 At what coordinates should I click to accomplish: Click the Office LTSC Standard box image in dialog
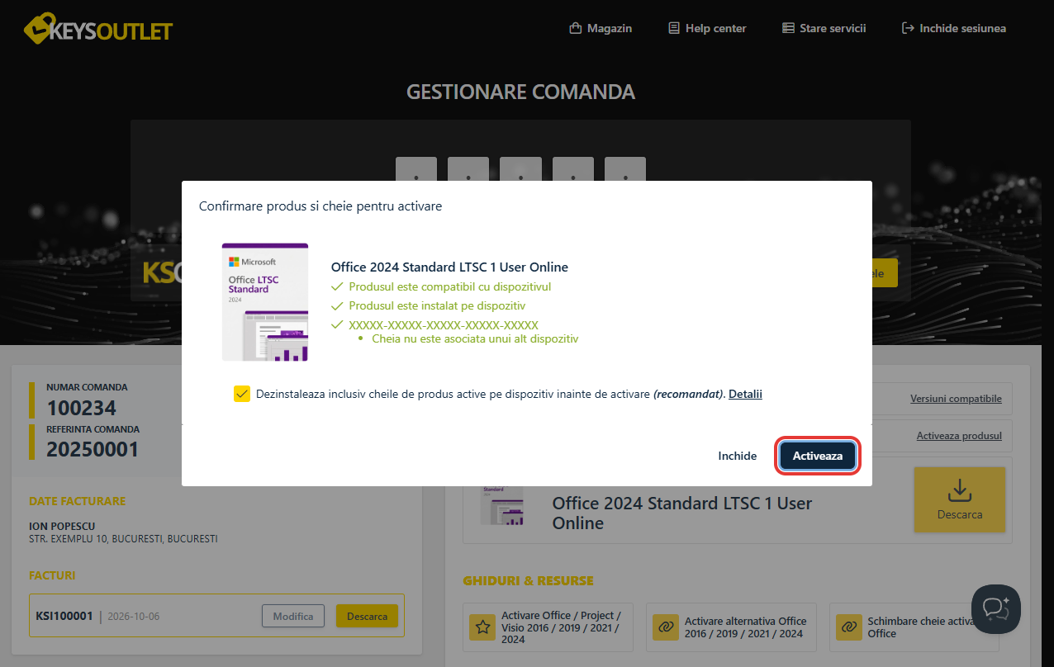[x=265, y=302]
